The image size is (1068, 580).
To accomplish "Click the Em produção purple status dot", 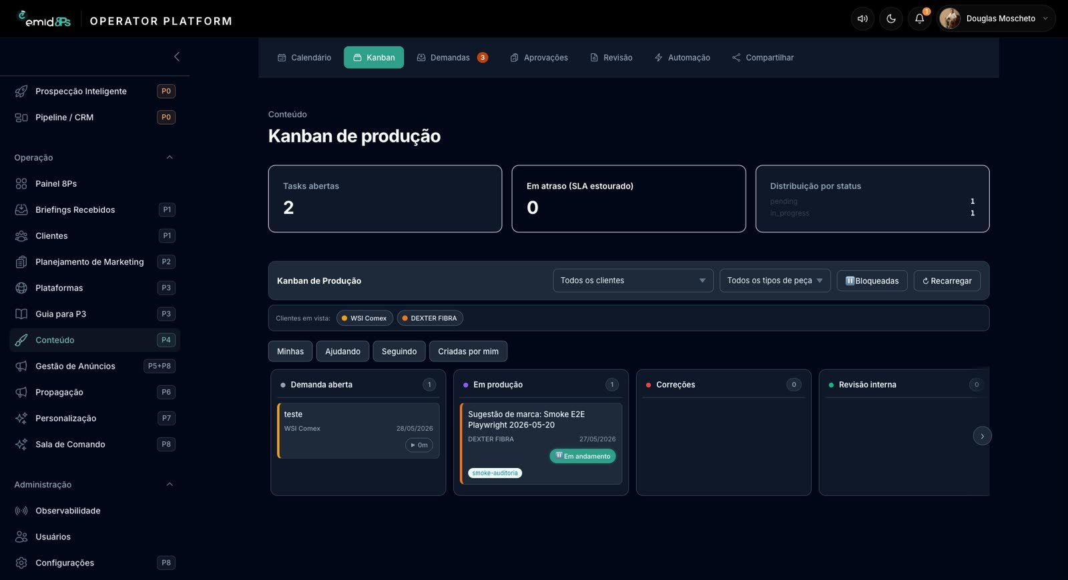I will (x=466, y=385).
